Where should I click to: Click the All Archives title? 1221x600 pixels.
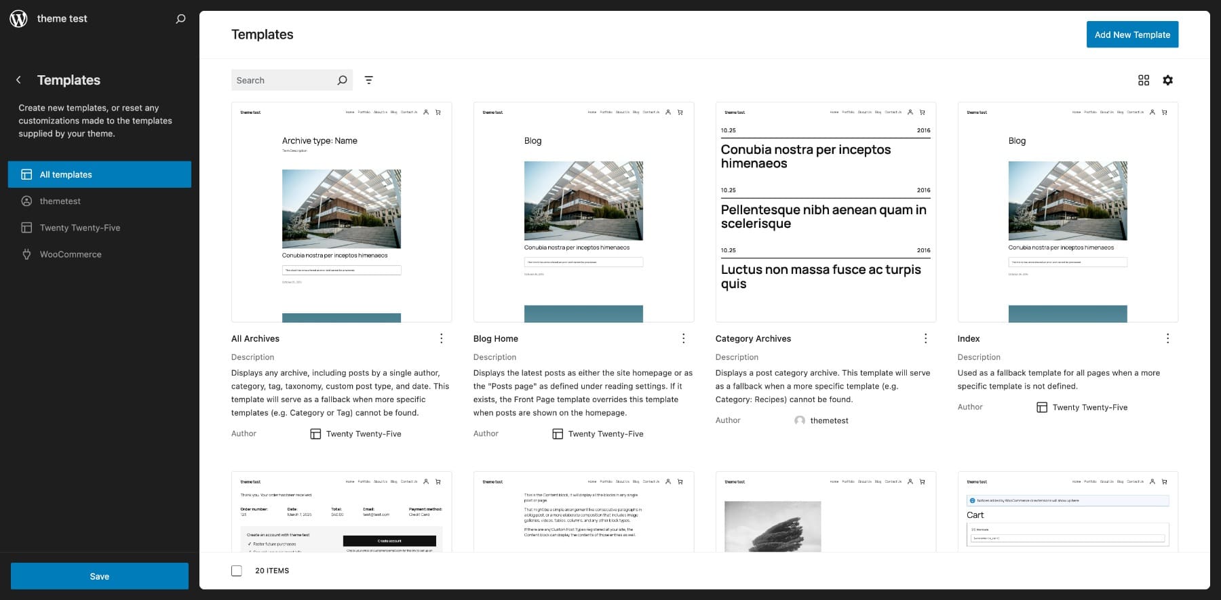255,338
